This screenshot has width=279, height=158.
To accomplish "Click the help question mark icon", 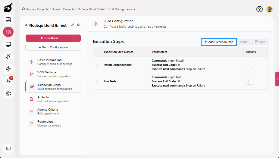I will tap(259, 9).
